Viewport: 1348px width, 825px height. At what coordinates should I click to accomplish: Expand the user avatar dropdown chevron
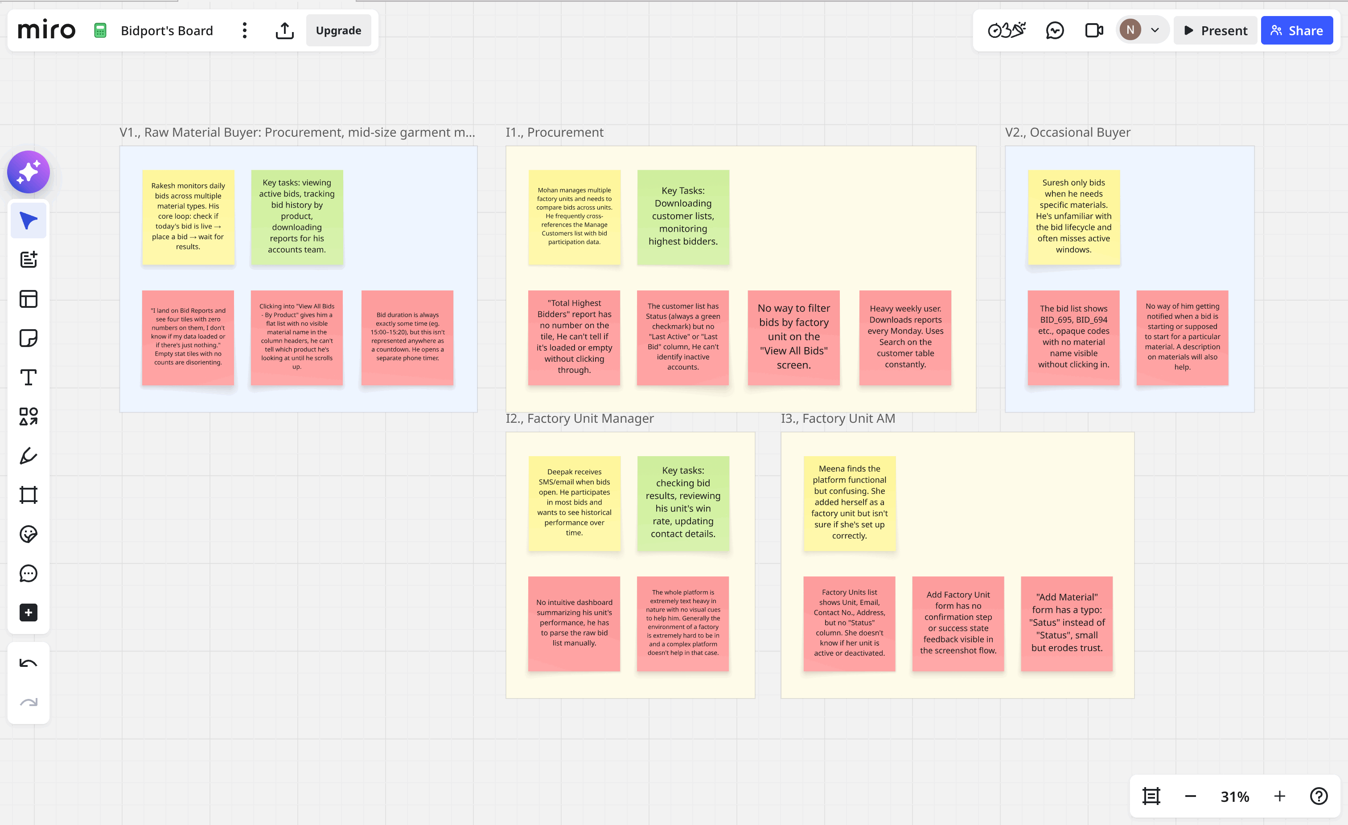(x=1155, y=31)
